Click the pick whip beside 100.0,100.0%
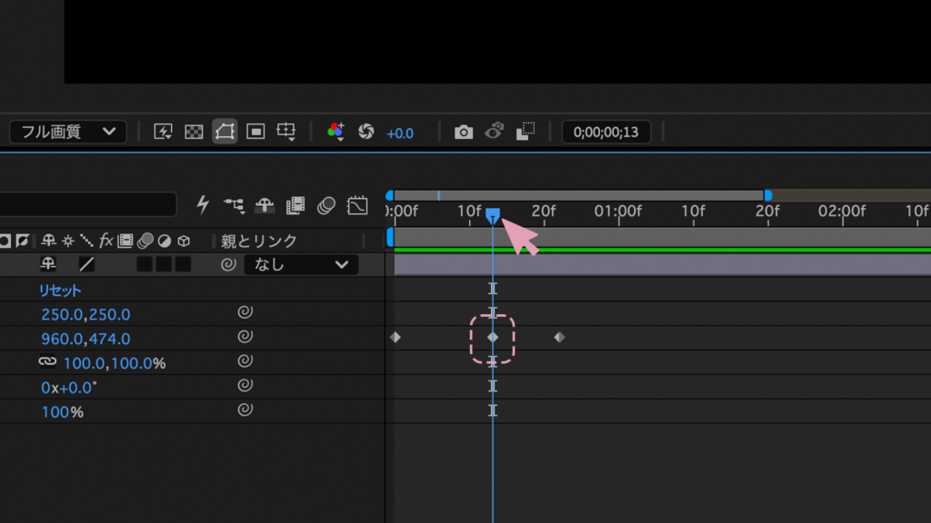 pyautogui.click(x=245, y=361)
